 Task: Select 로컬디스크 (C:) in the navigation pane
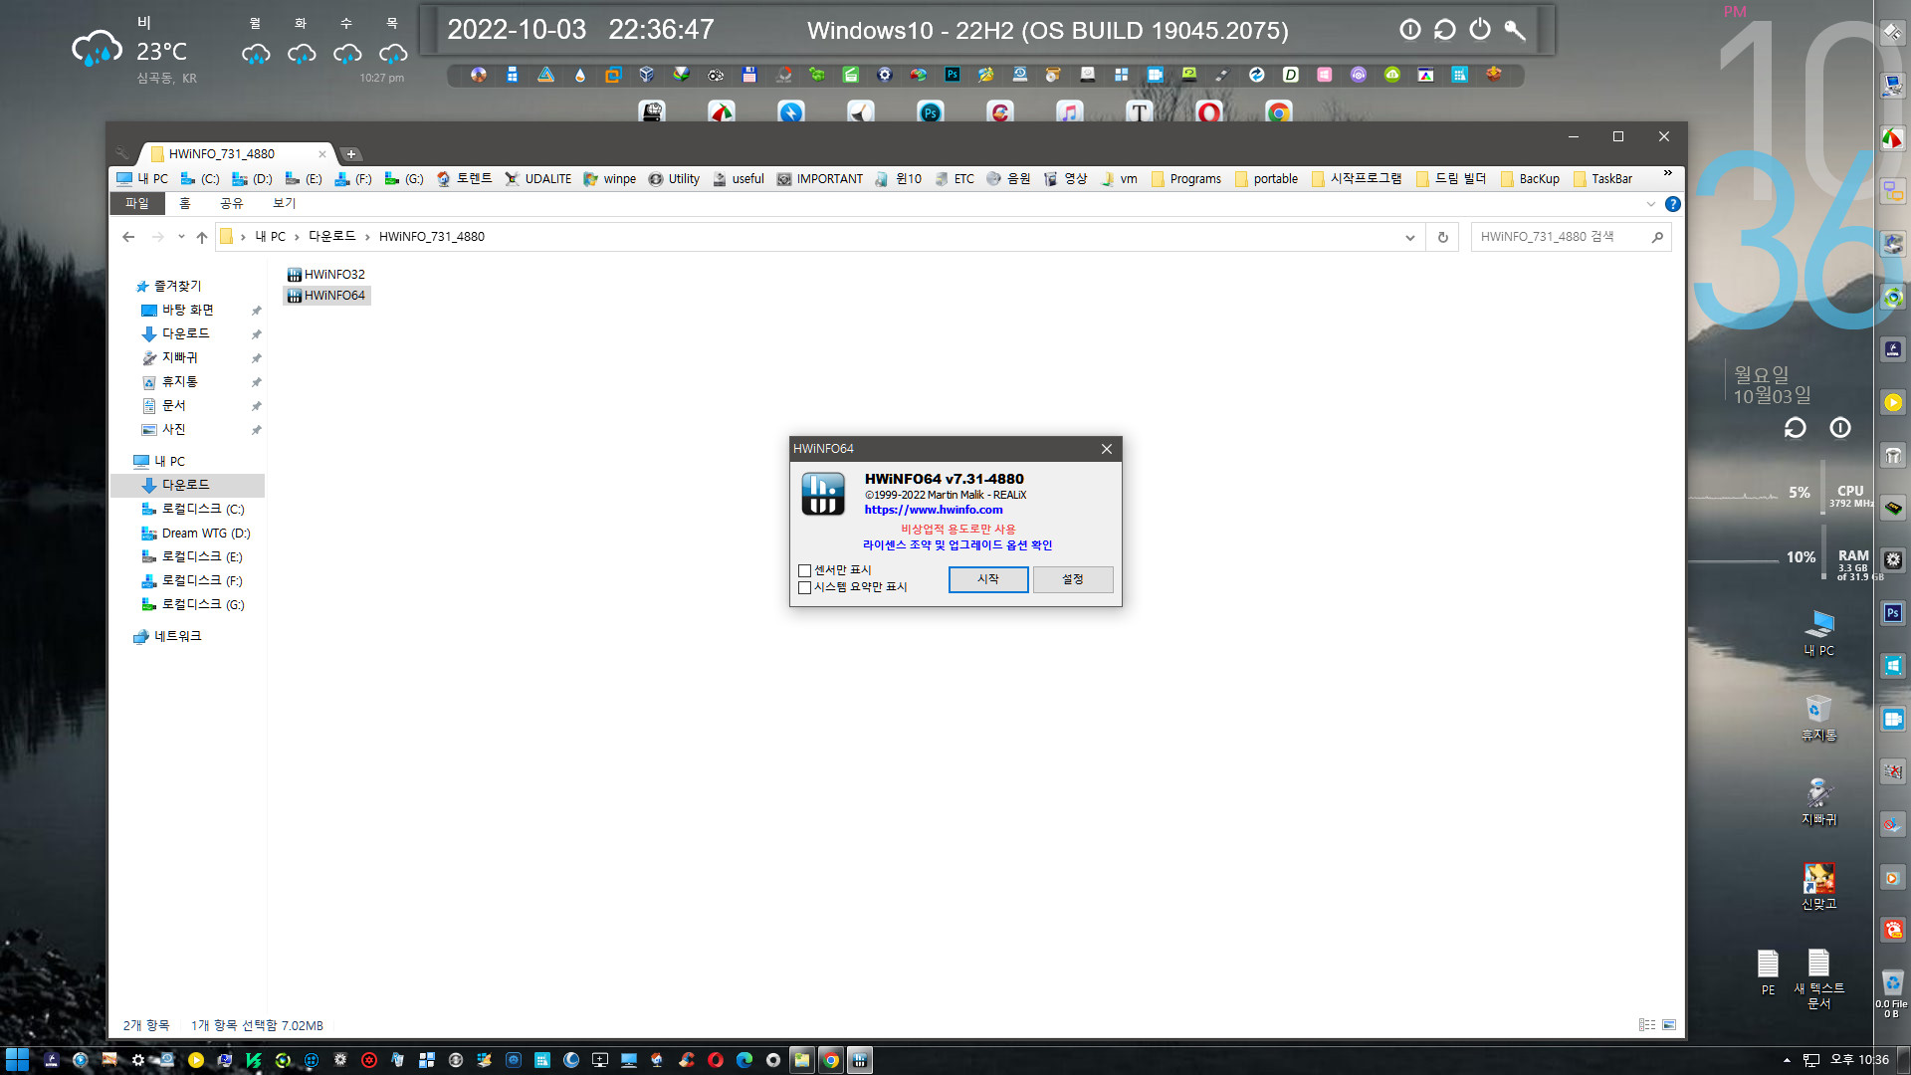pyautogui.click(x=202, y=510)
